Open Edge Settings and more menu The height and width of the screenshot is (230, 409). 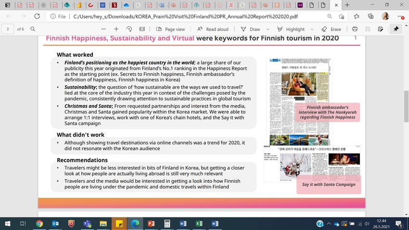click(401, 16)
